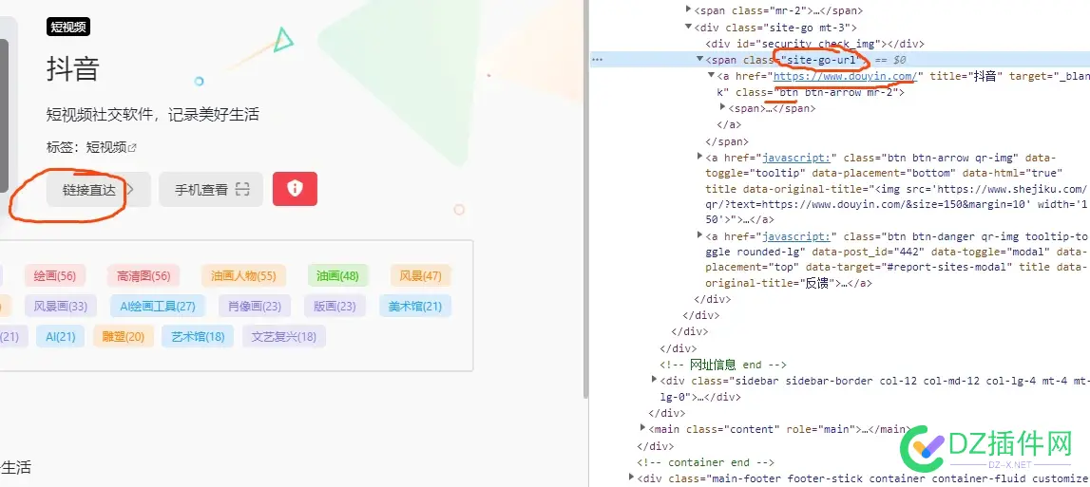
Task: Click the three-dot ellipsis on selected DevTools row
Action: click(x=597, y=59)
